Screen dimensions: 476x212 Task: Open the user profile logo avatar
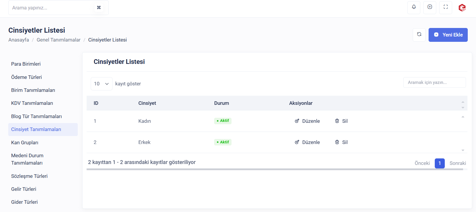[462, 8]
